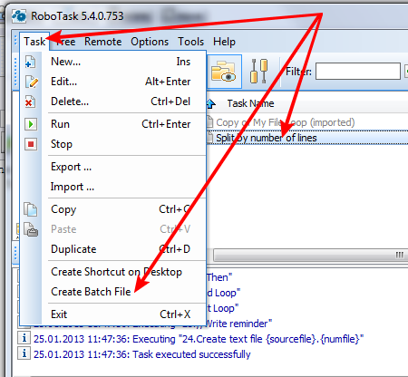Select Stop in the Task menu
This screenshot has width=408, height=377.
click(x=112, y=144)
